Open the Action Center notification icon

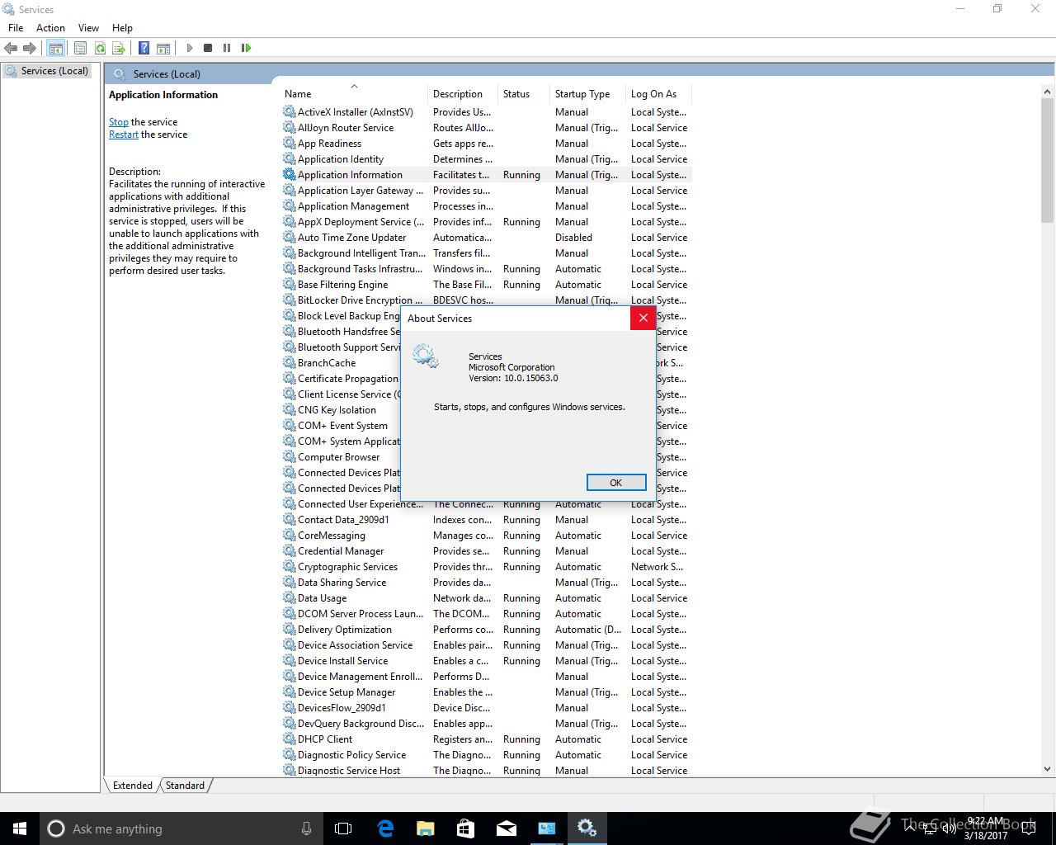[x=1029, y=828]
